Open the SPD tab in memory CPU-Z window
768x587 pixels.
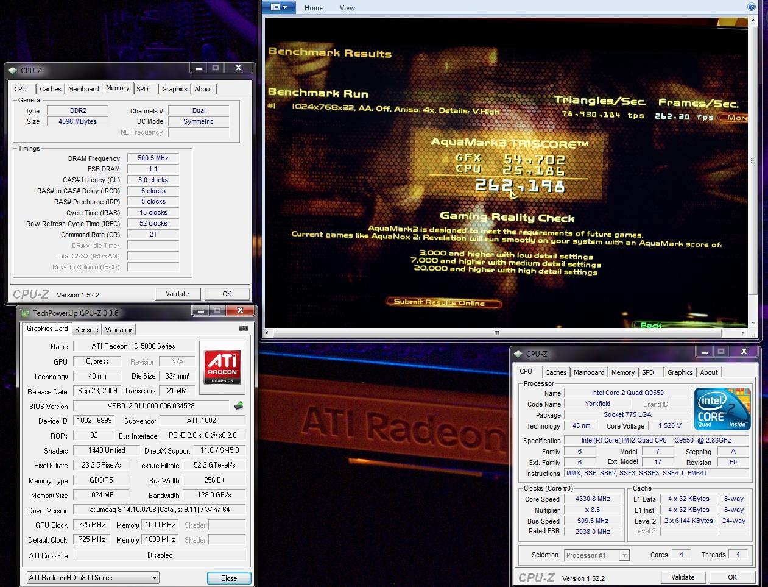coord(143,89)
